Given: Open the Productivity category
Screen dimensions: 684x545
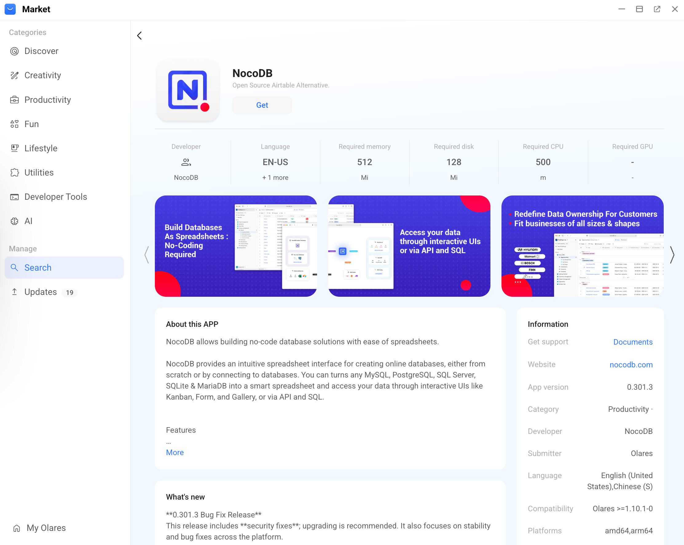Looking at the screenshot, I should (65, 100).
